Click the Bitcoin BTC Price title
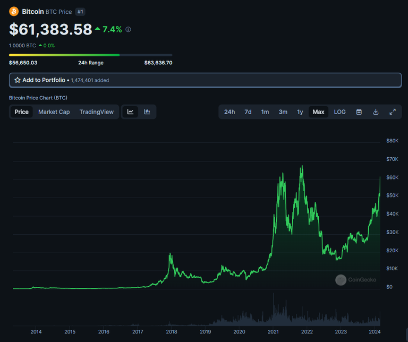The height and width of the screenshot is (342, 408). [47, 12]
